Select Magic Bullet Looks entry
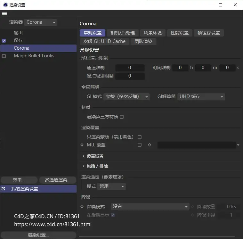The height and width of the screenshot is (239, 243). coord(34,56)
